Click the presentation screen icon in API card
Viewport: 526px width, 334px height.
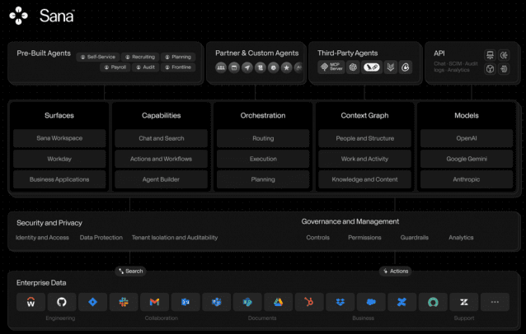coord(490,55)
